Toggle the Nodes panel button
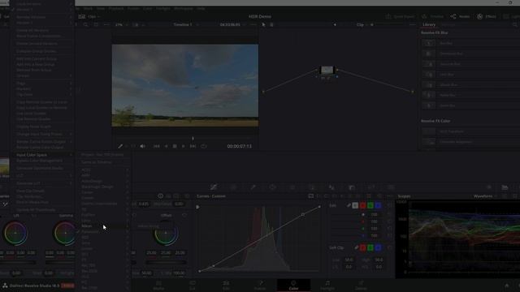 click(460, 16)
